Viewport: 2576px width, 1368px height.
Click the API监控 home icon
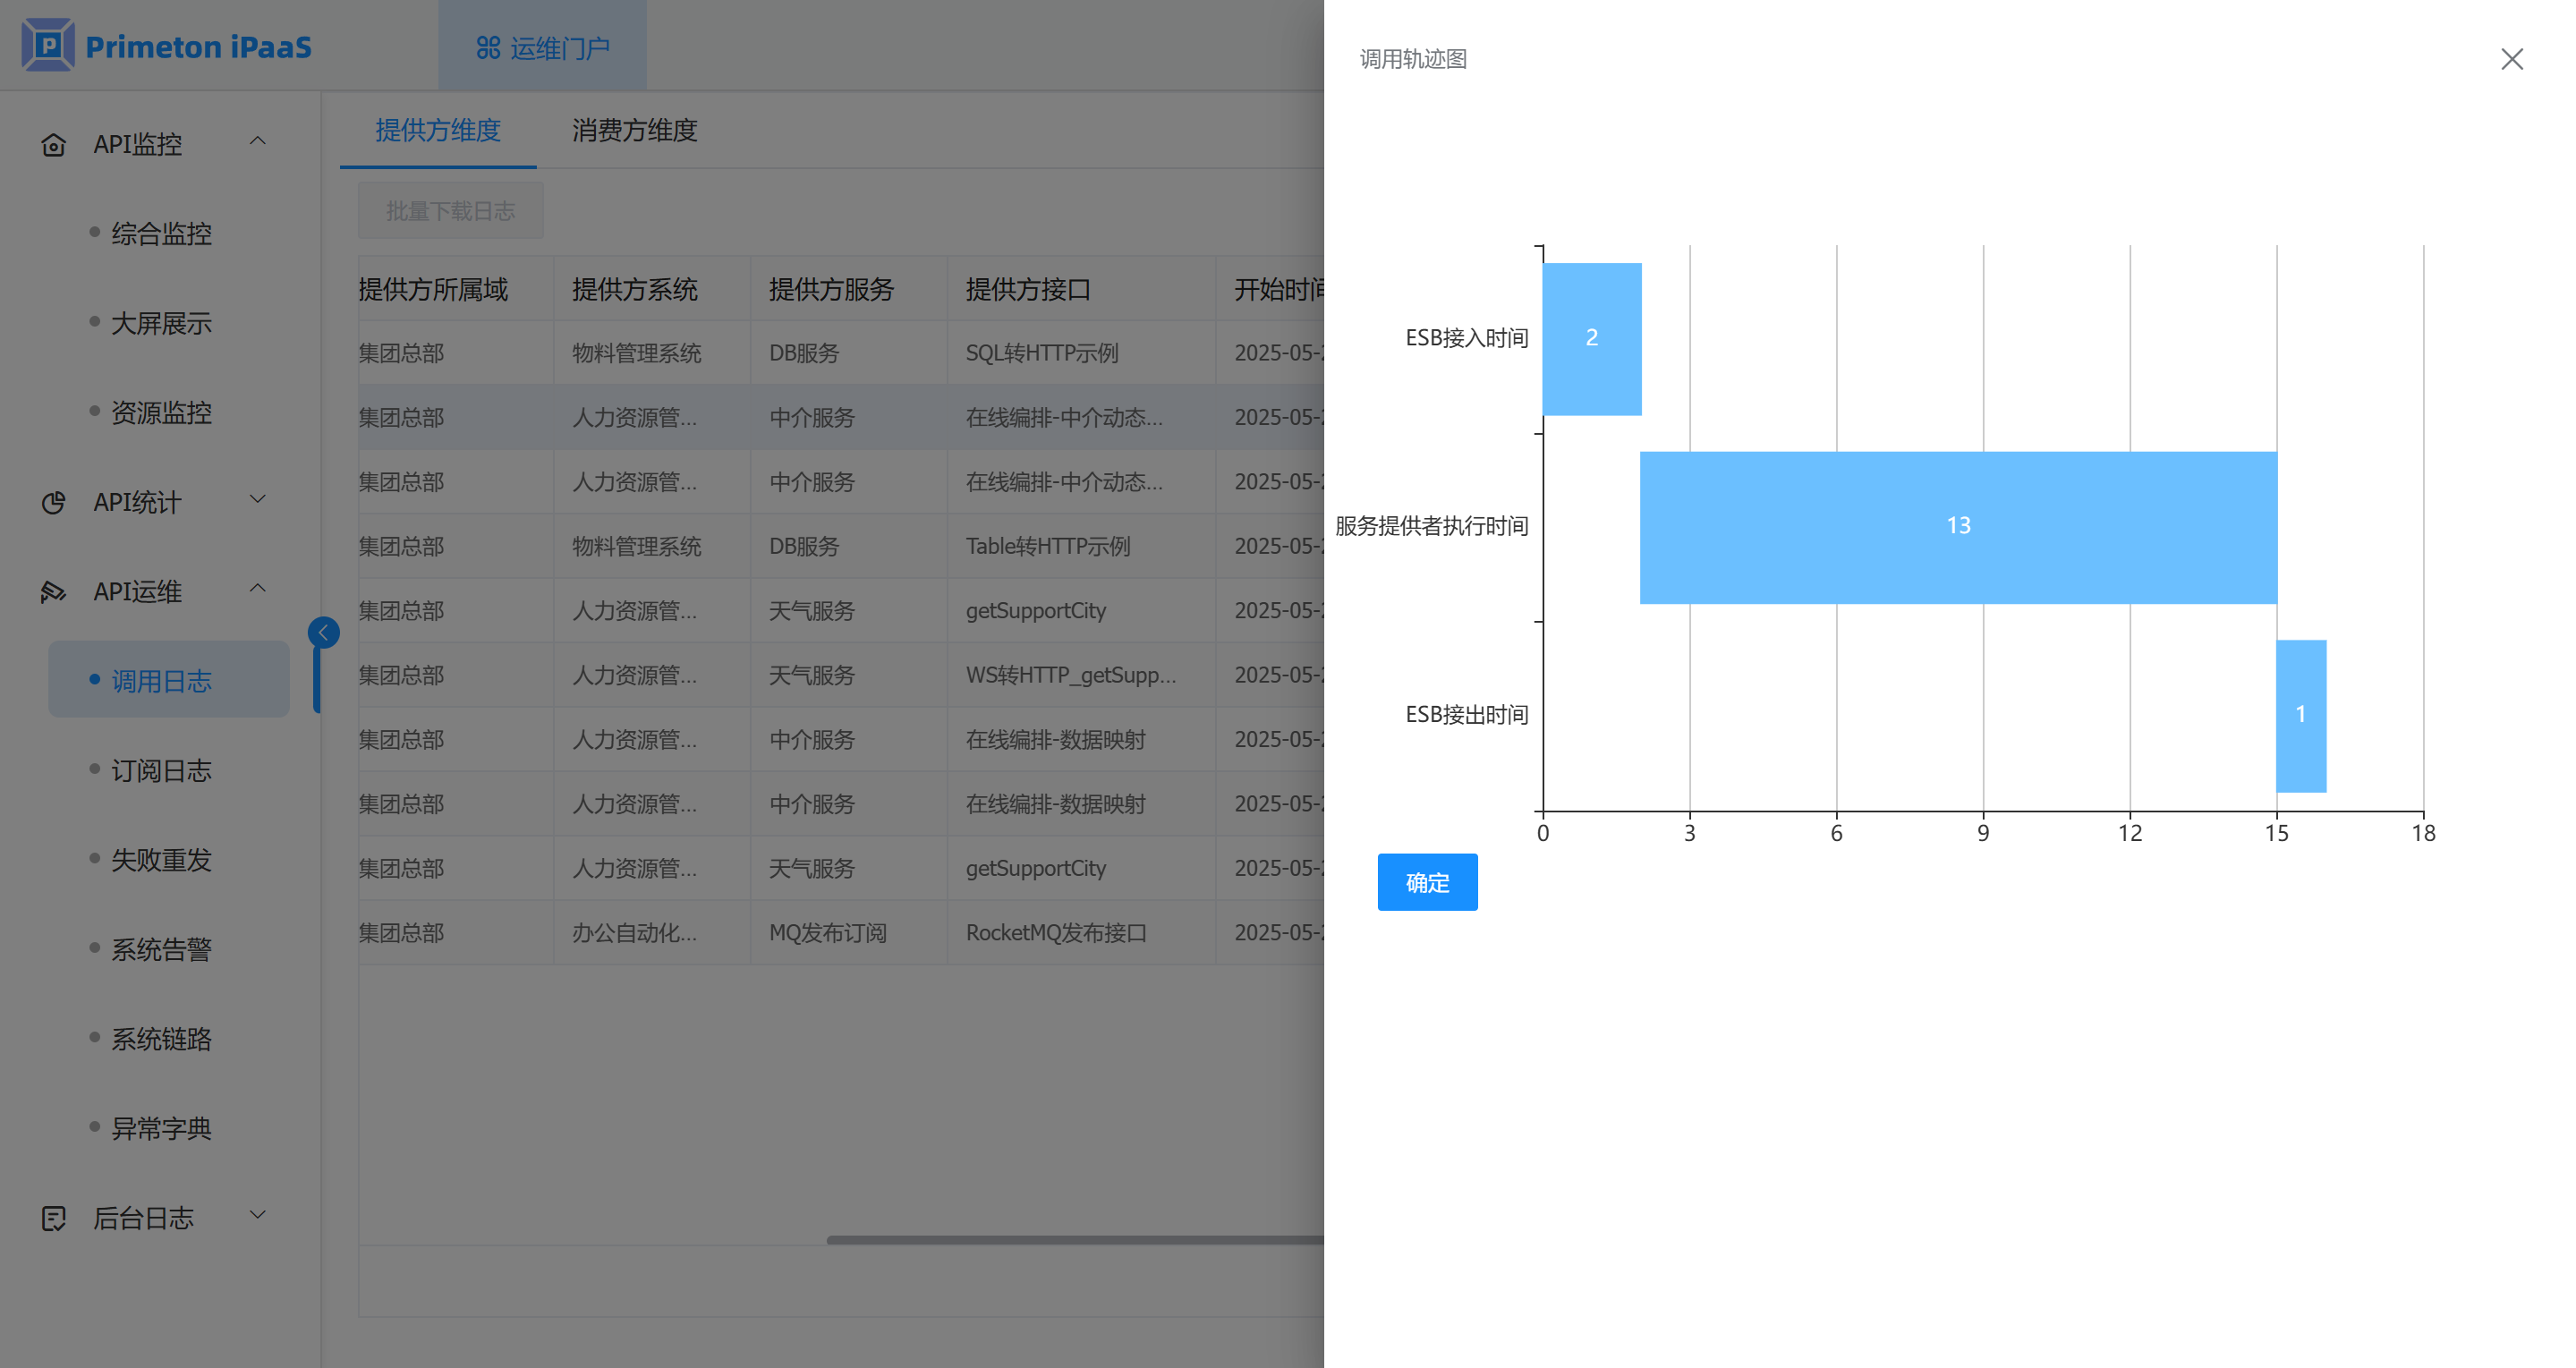click(53, 145)
